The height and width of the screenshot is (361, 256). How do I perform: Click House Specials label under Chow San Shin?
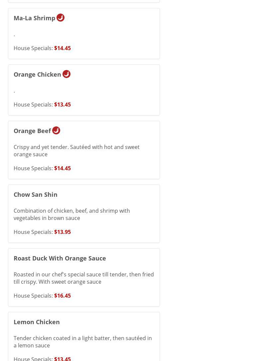coord(33,232)
